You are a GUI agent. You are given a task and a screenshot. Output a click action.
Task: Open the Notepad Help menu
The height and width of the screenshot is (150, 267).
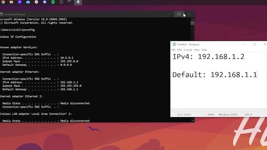click(204, 50)
